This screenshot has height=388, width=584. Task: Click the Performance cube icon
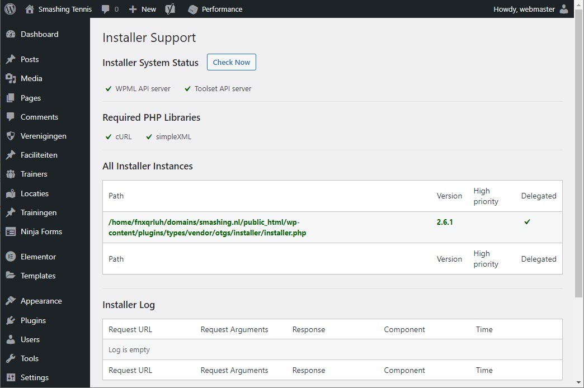pos(192,10)
